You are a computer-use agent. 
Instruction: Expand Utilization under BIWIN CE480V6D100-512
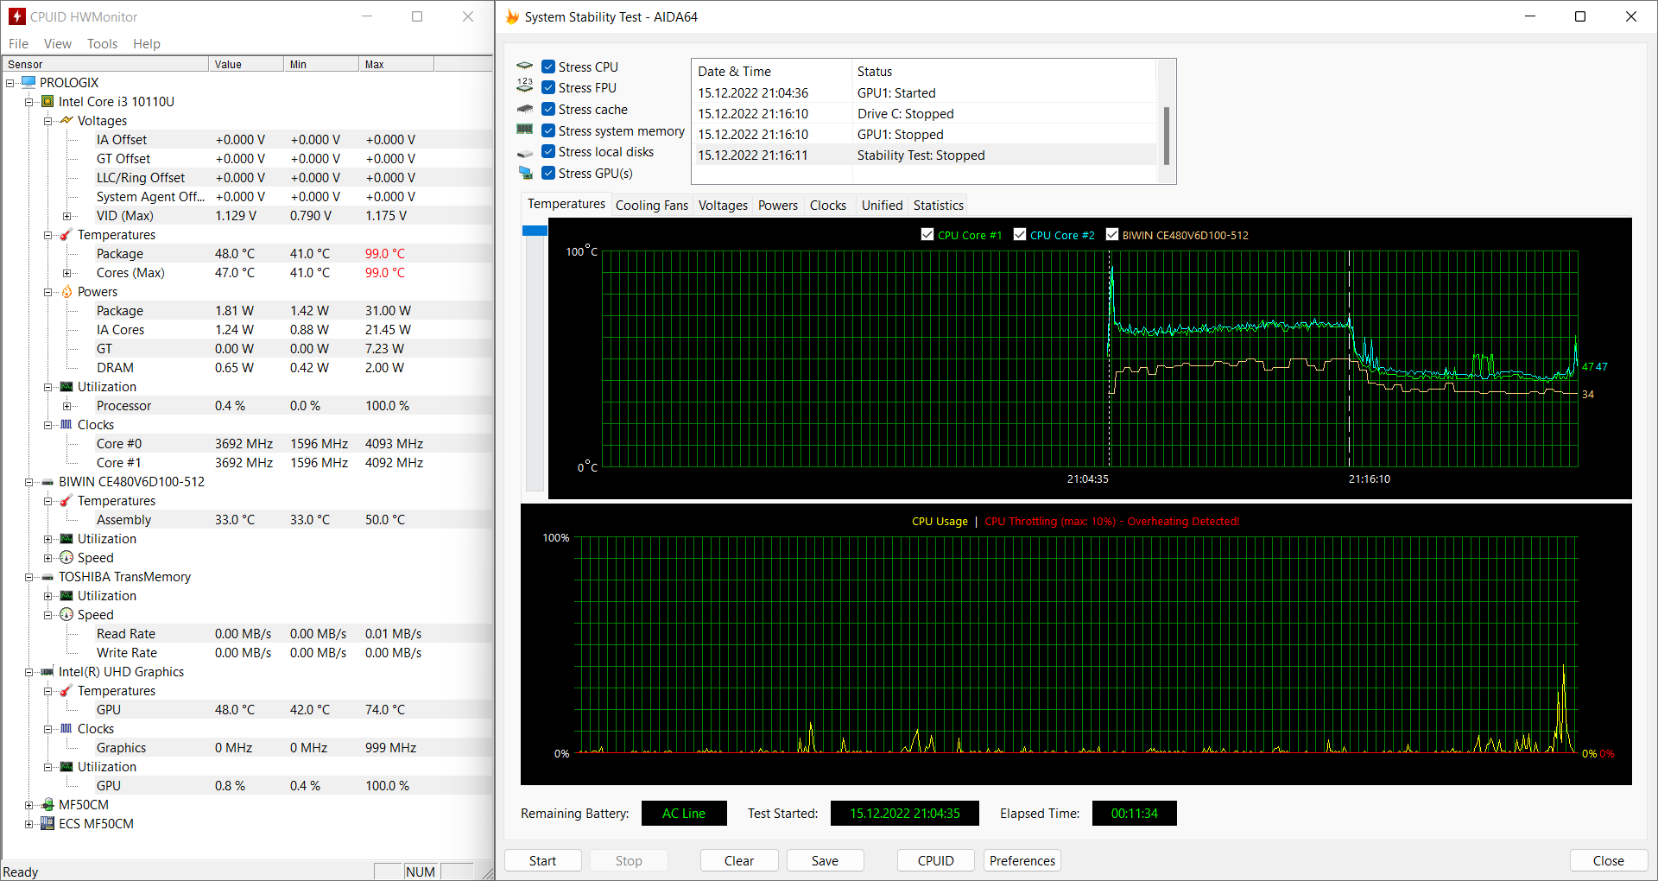pos(48,539)
